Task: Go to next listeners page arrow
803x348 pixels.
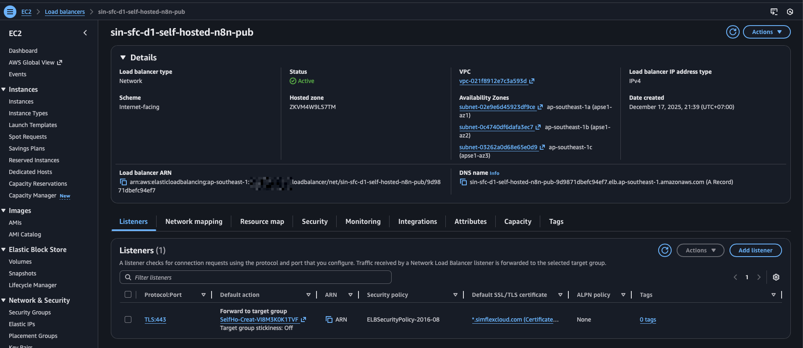Action: click(759, 277)
